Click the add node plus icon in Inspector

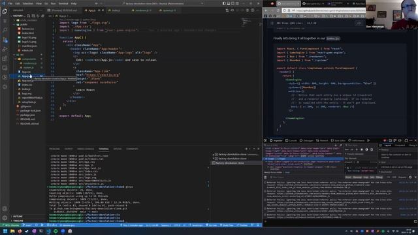pyautogui.click(x=336, y=145)
